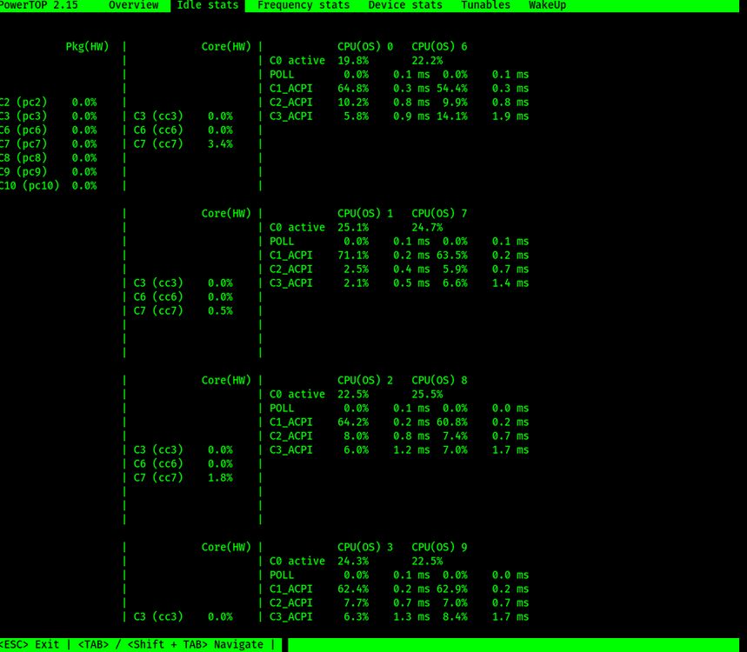Click the 54.4% C1_ACPI value
747x652 pixels.
coord(452,89)
